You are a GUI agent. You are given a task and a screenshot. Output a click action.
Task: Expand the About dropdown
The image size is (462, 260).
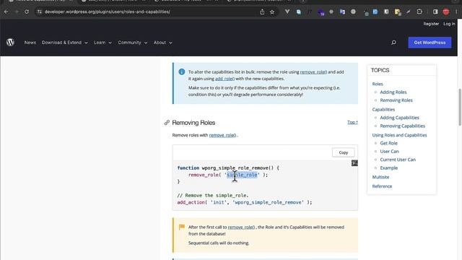pyautogui.click(x=162, y=43)
